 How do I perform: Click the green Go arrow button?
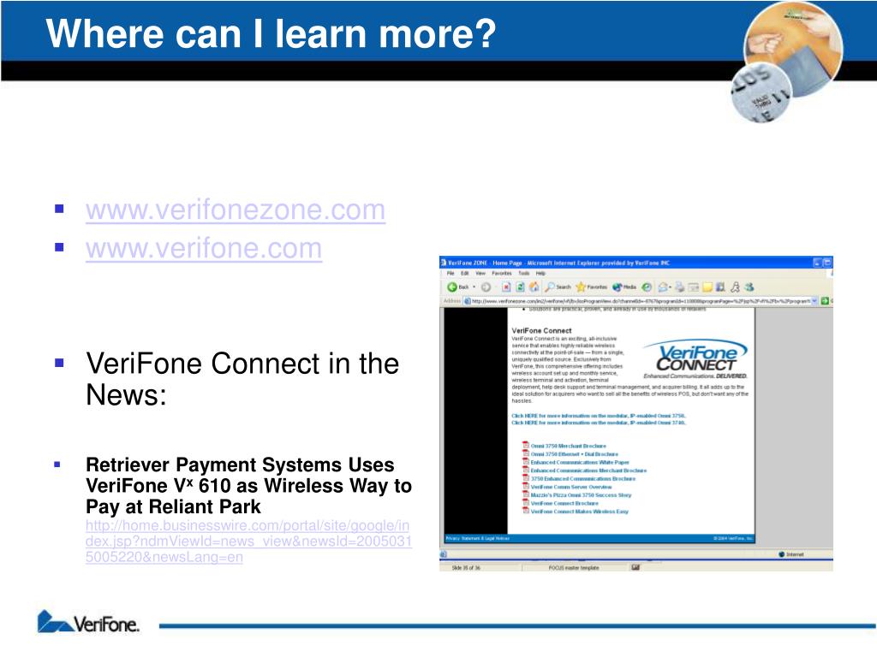pyautogui.click(x=825, y=301)
